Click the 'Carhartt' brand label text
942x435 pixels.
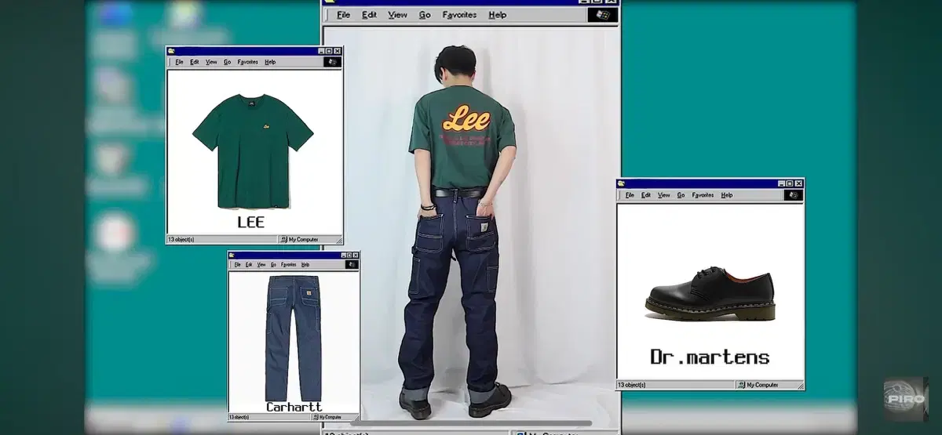coord(294,408)
